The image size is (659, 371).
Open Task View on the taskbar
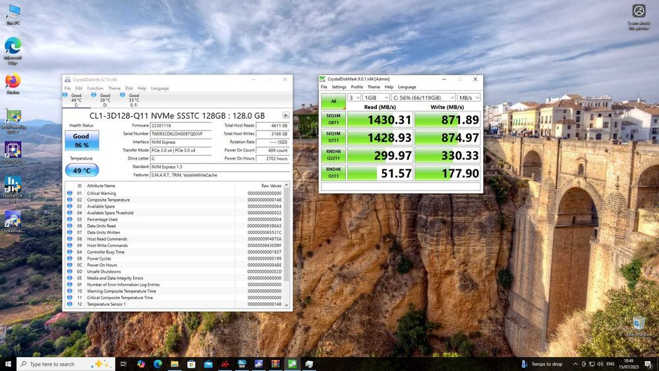pos(123,364)
